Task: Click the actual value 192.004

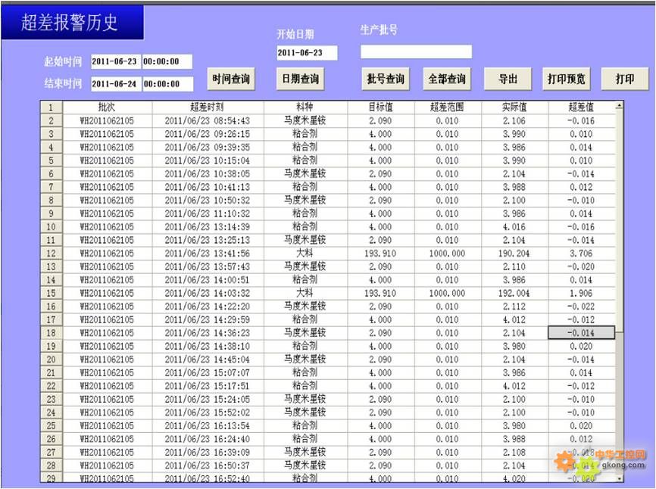Action: point(514,294)
